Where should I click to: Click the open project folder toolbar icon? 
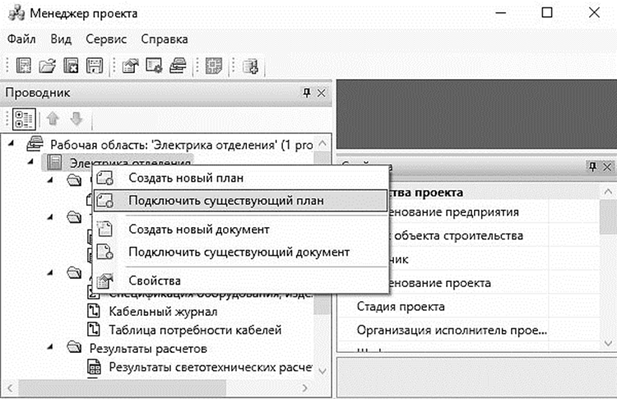(x=48, y=66)
